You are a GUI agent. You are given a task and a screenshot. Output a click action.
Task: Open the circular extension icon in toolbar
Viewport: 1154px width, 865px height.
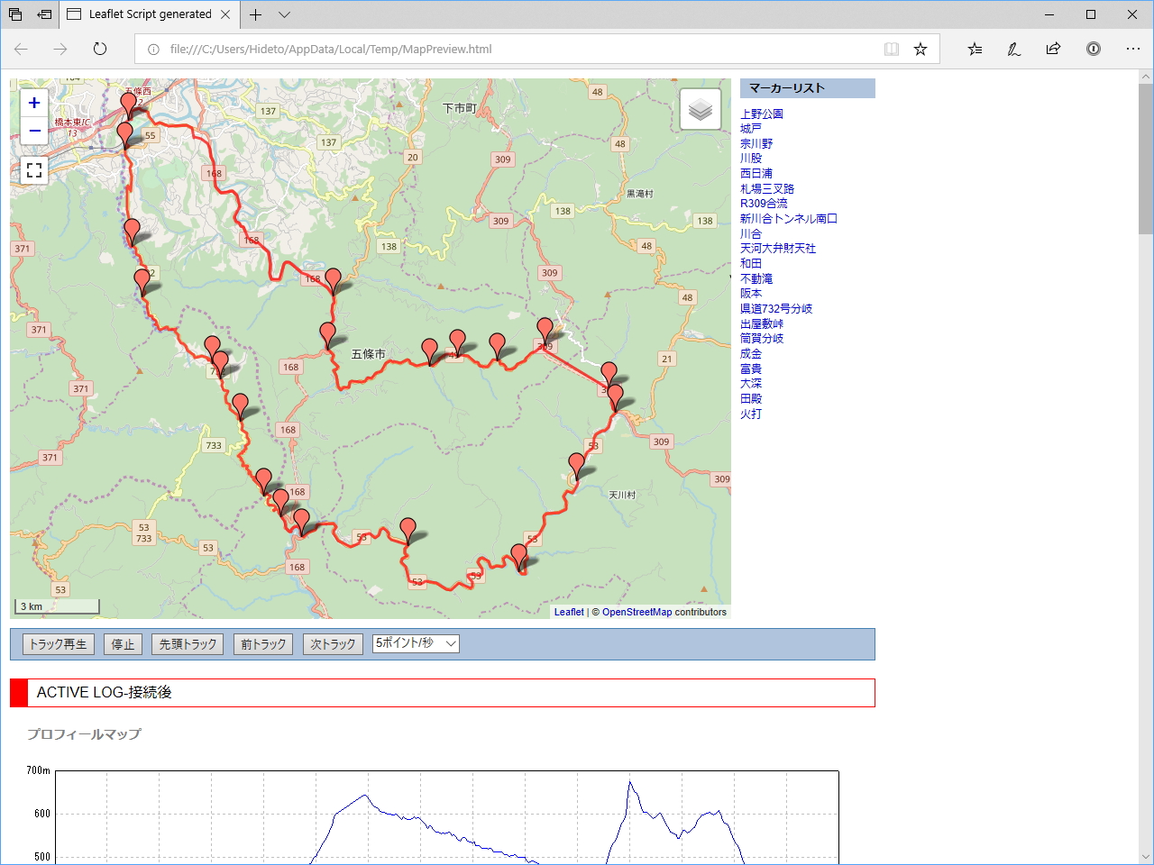[x=1093, y=49]
